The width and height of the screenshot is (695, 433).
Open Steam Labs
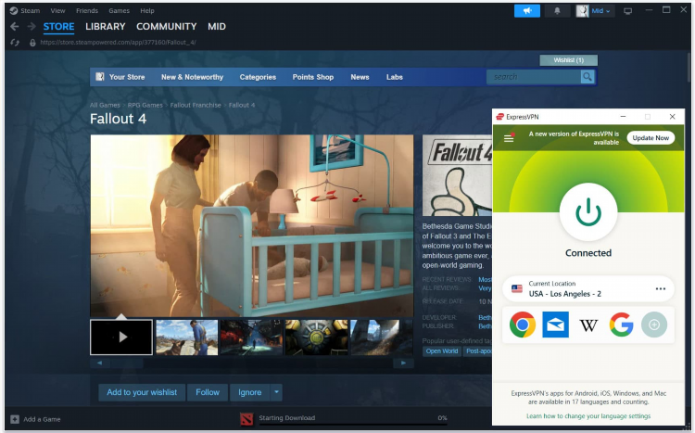tap(395, 77)
